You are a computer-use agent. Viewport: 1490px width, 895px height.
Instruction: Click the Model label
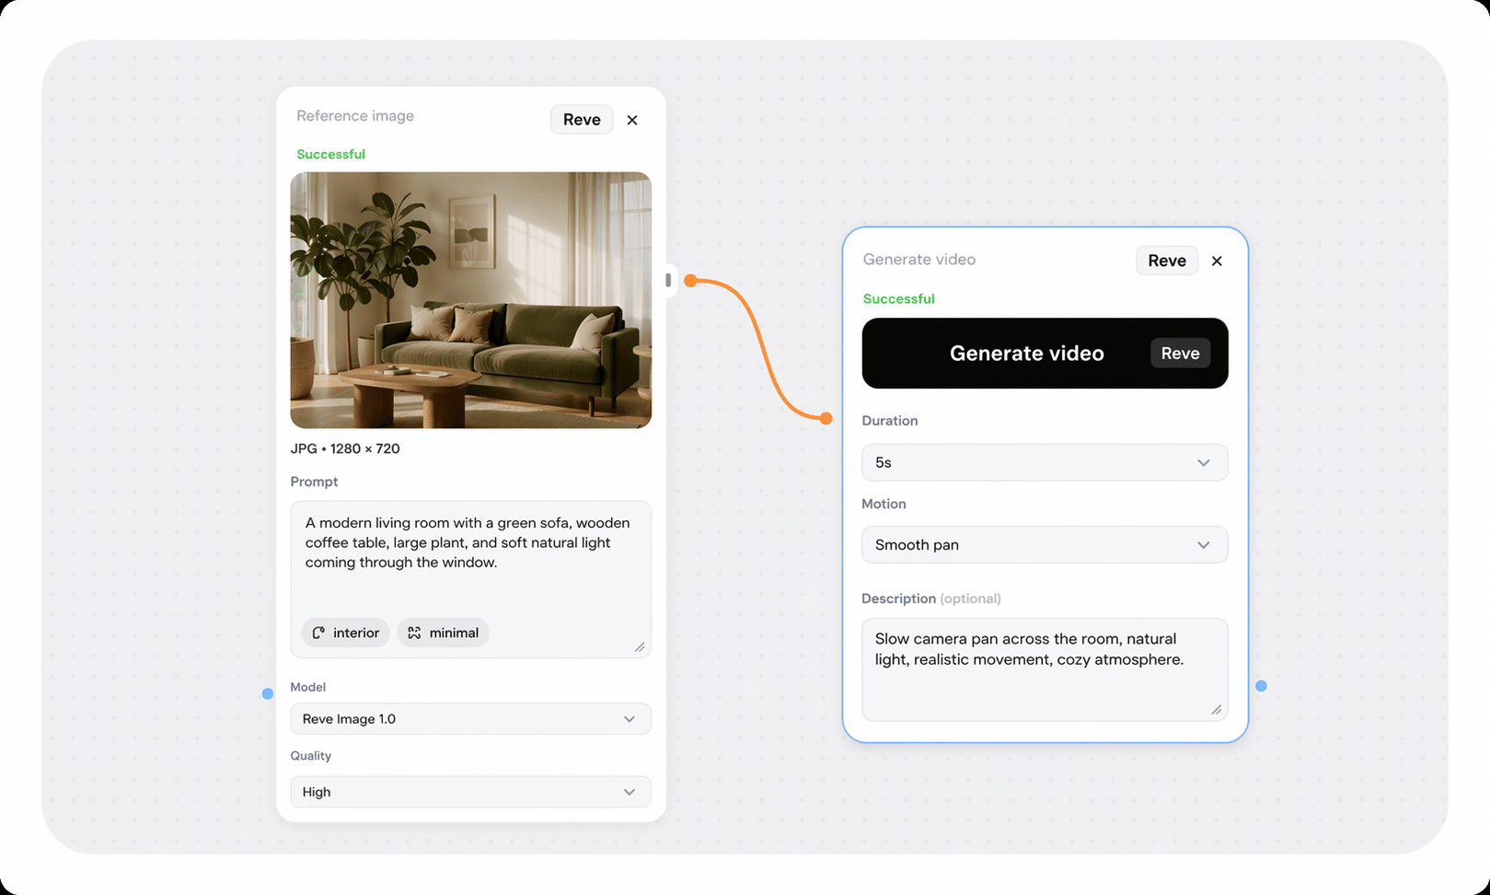point(308,687)
